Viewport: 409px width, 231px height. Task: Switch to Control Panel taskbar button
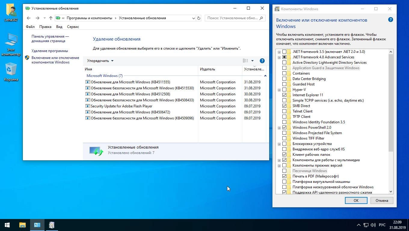point(37,225)
